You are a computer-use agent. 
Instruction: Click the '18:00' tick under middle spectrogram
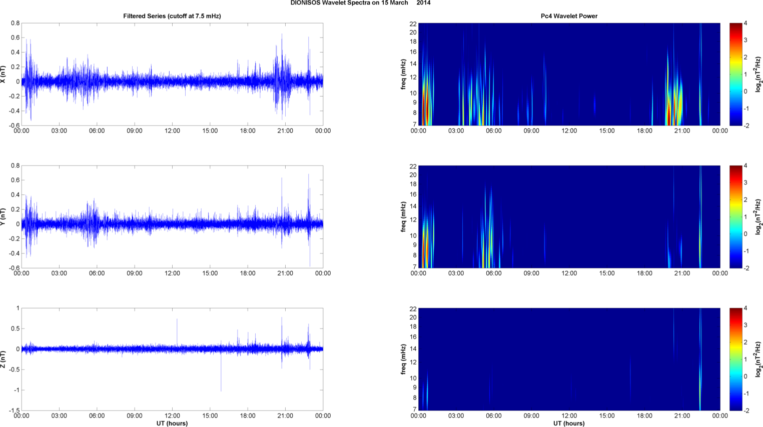(x=644, y=273)
